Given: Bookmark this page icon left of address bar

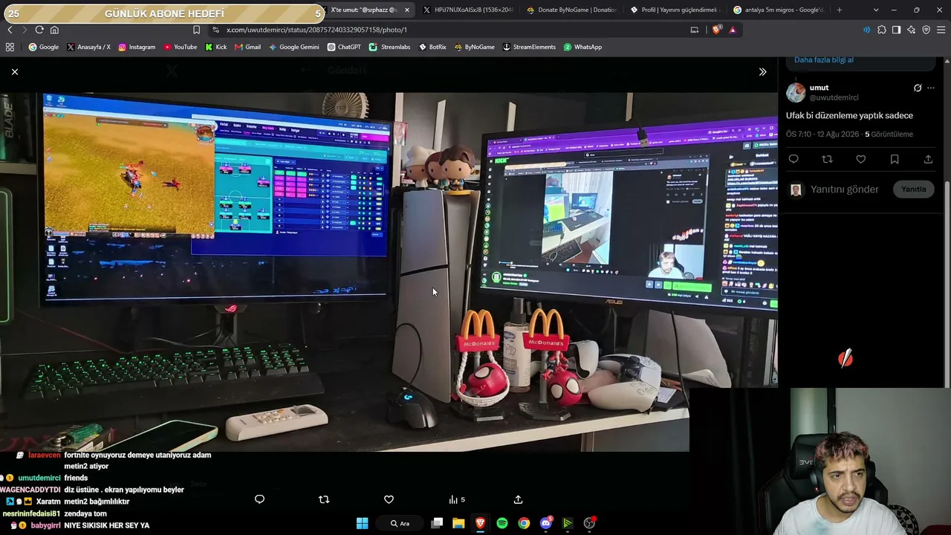Looking at the screenshot, I should pos(196,30).
